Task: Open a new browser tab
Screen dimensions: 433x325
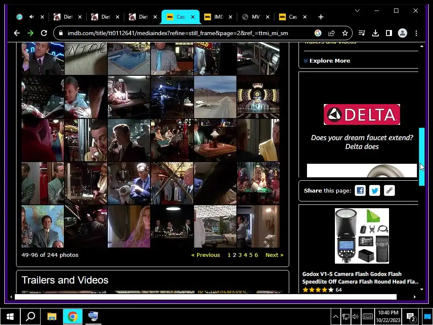Action: [321, 17]
